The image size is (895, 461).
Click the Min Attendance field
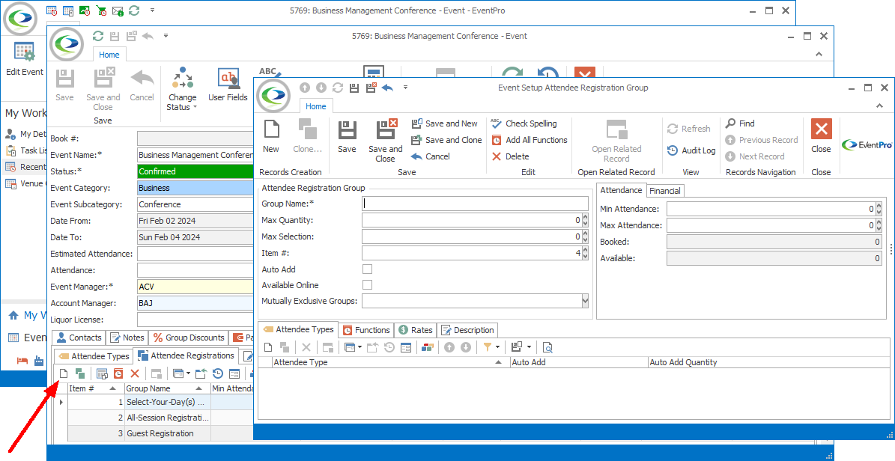[771, 210]
